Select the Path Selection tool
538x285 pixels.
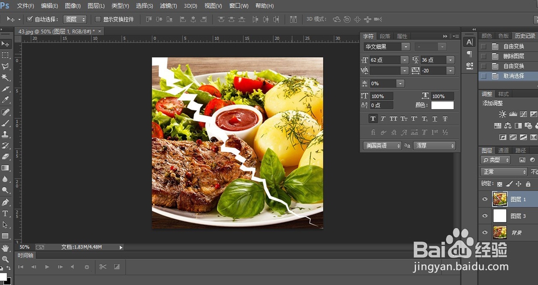click(5, 225)
